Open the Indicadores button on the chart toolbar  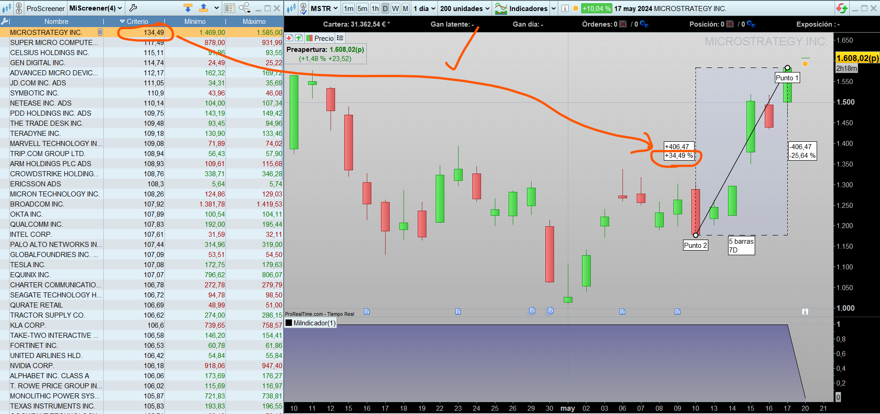click(x=521, y=8)
